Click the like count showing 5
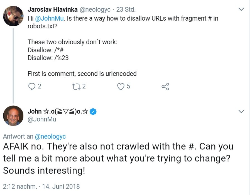Screen dimensions: 250x195 [x=128, y=87]
